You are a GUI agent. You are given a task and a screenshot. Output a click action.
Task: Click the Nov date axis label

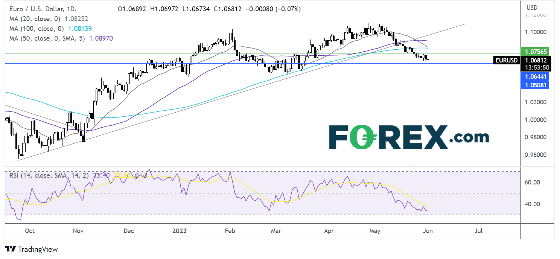click(78, 230)
